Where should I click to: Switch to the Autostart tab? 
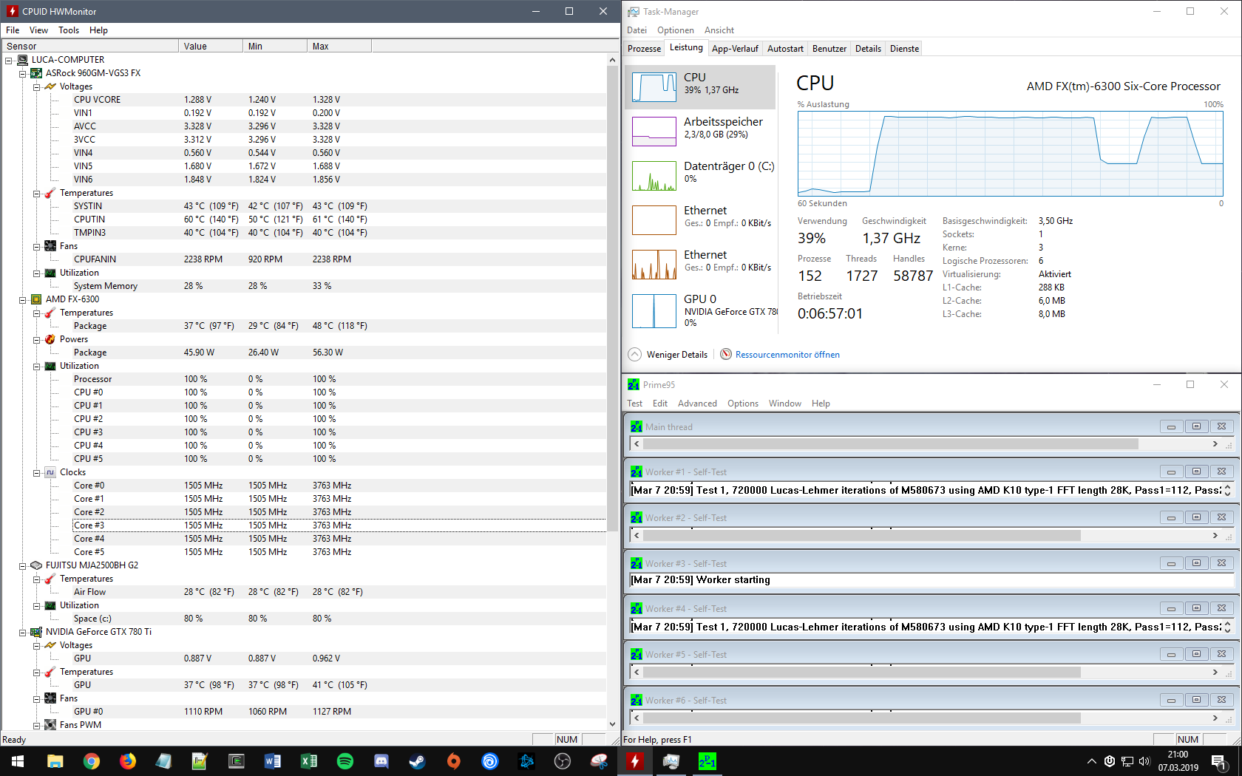click(x=785, y=49)
